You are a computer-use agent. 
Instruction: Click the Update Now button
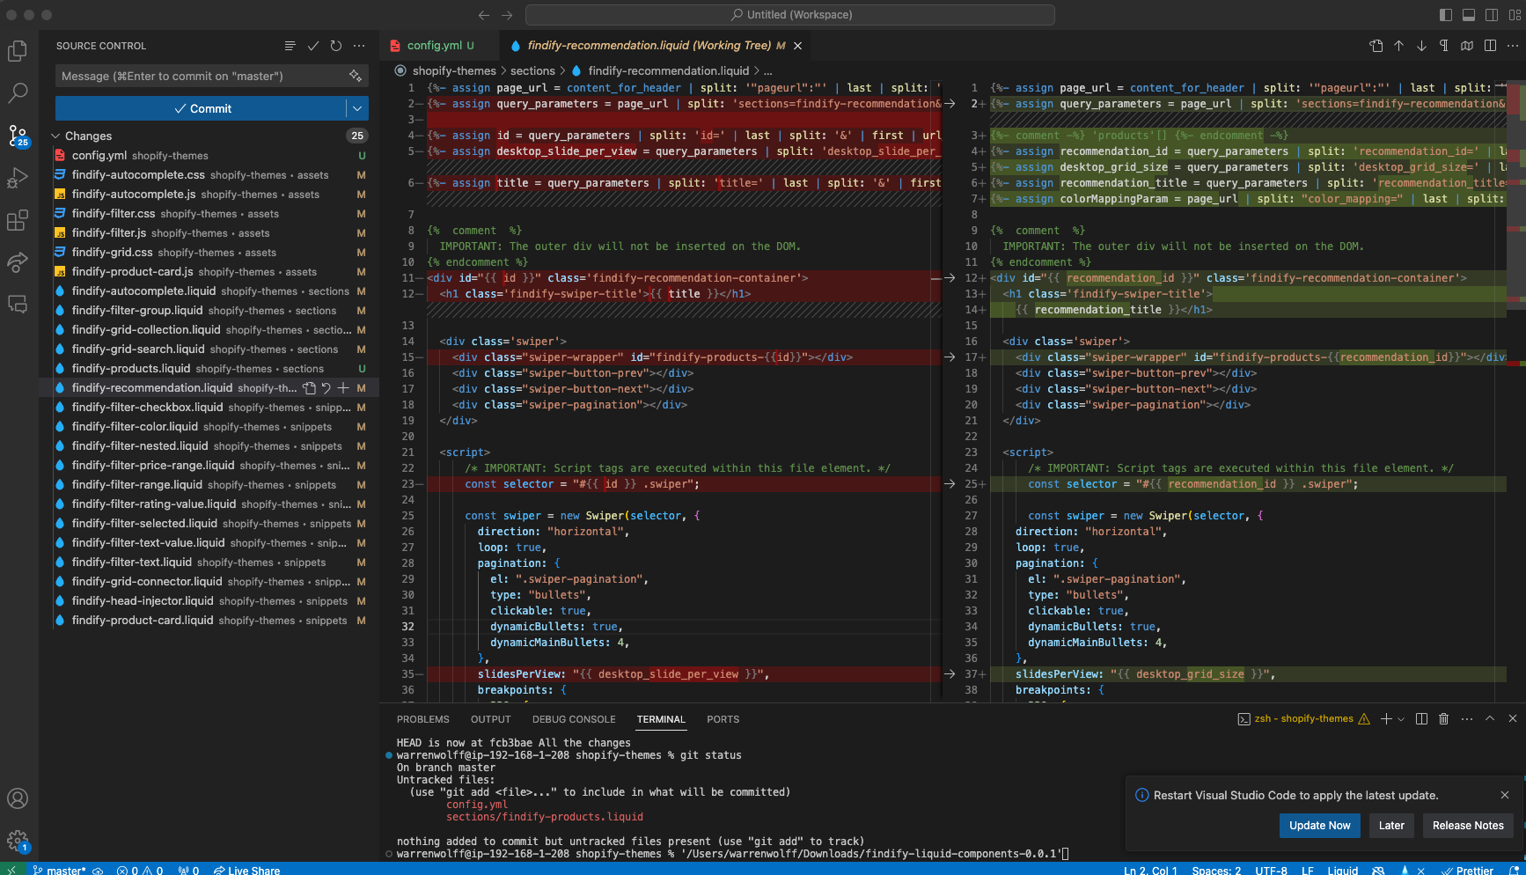1319,826
